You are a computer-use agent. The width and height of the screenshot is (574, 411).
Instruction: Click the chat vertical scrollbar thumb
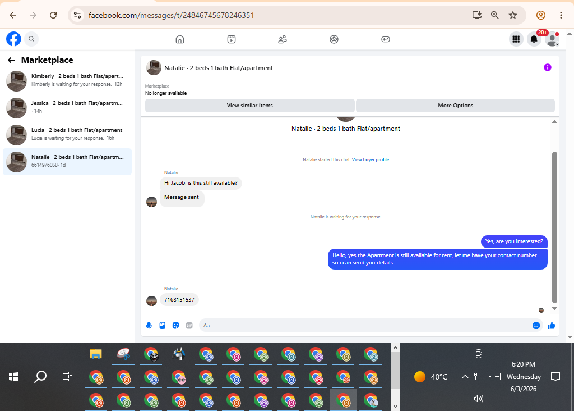[x=554, y=227]
